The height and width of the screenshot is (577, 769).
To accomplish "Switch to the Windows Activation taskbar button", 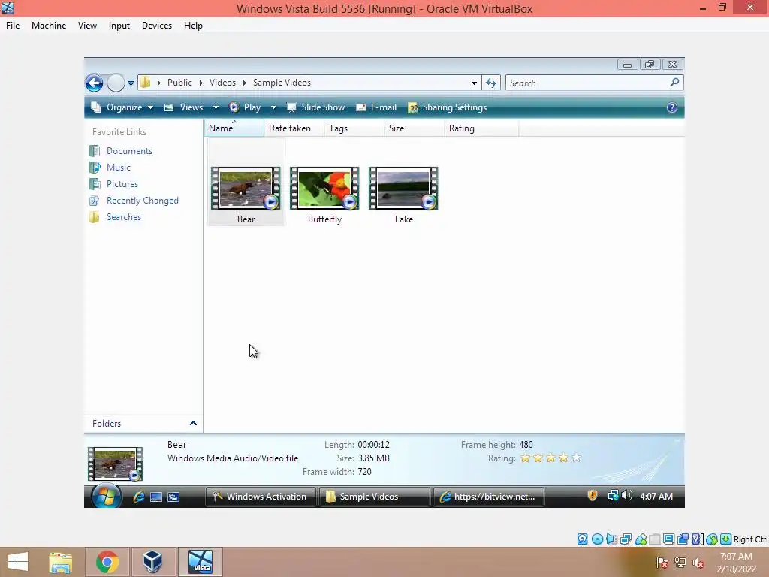I will point(261,497).
